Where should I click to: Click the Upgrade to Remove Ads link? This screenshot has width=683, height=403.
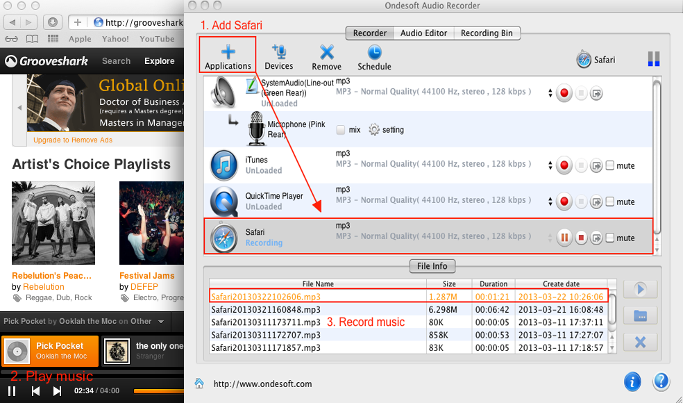[x=73, y=140]
